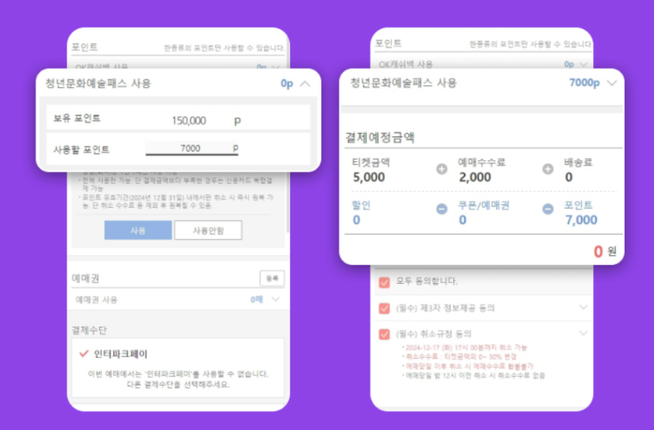Click the 0매 value in 예매권 사용 row
This screenshot has height=430, width=654.
click(x=257, y=299)
